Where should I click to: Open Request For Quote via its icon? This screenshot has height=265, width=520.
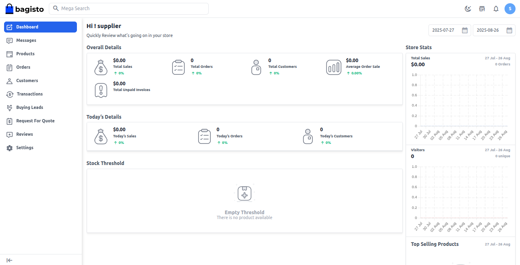[9, 121]
